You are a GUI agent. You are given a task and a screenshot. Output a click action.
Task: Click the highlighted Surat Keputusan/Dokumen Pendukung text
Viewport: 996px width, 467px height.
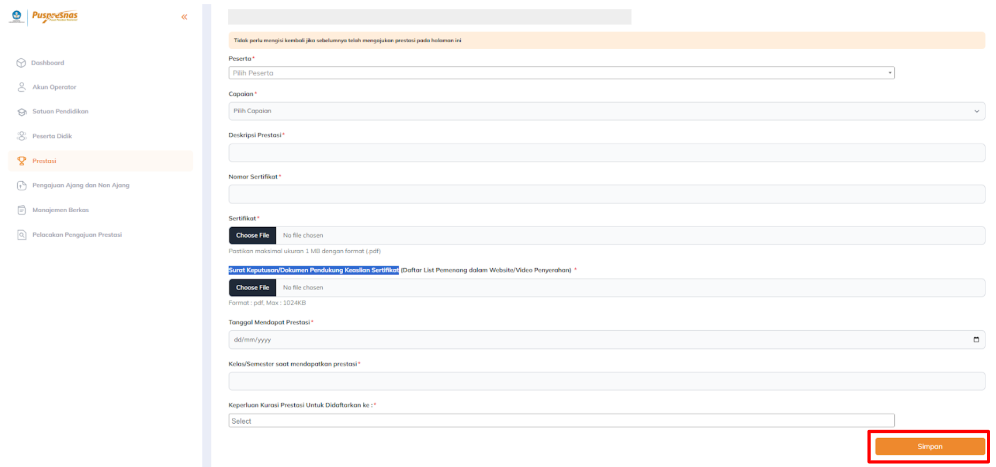(x=314, y=270)
